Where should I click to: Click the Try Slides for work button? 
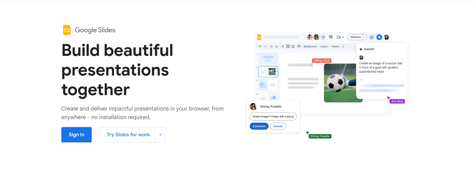point(127,135)
